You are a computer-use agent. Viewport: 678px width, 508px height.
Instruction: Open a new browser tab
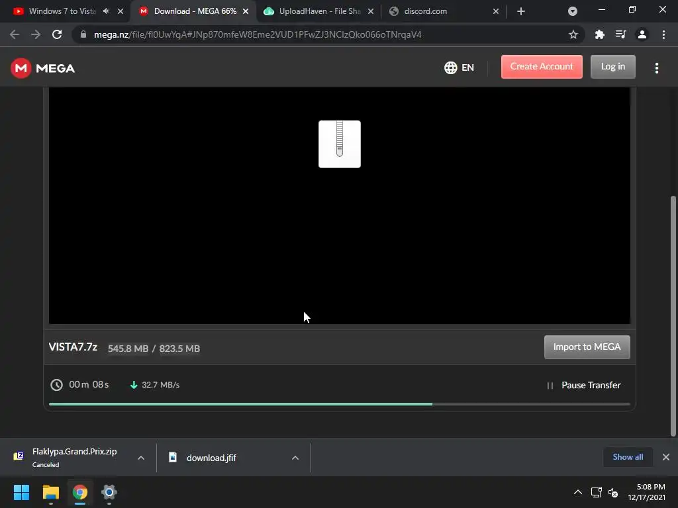tap(521, 11)
